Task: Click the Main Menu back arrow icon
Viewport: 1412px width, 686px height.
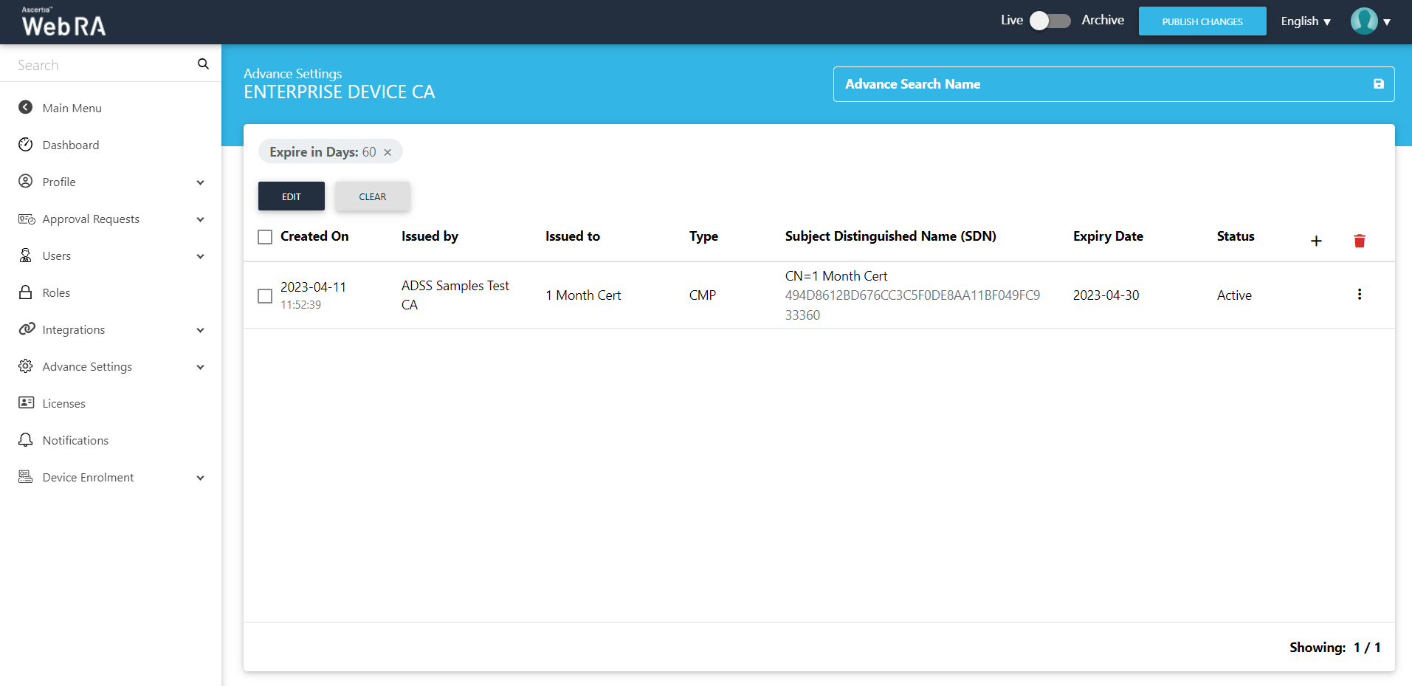Action: (26, 108)
